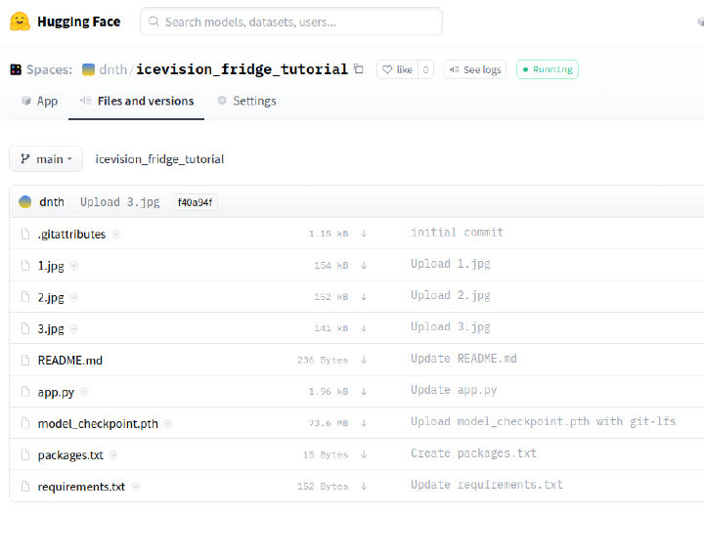Open the See logs button
The width and height of the screenshot is (704, 558).
point(475,69)
